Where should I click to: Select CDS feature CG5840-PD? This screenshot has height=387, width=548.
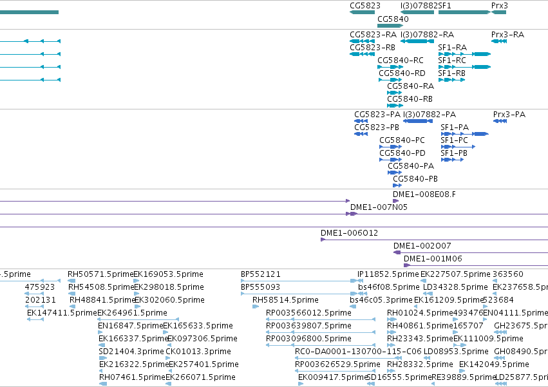[x=390, y=160]
